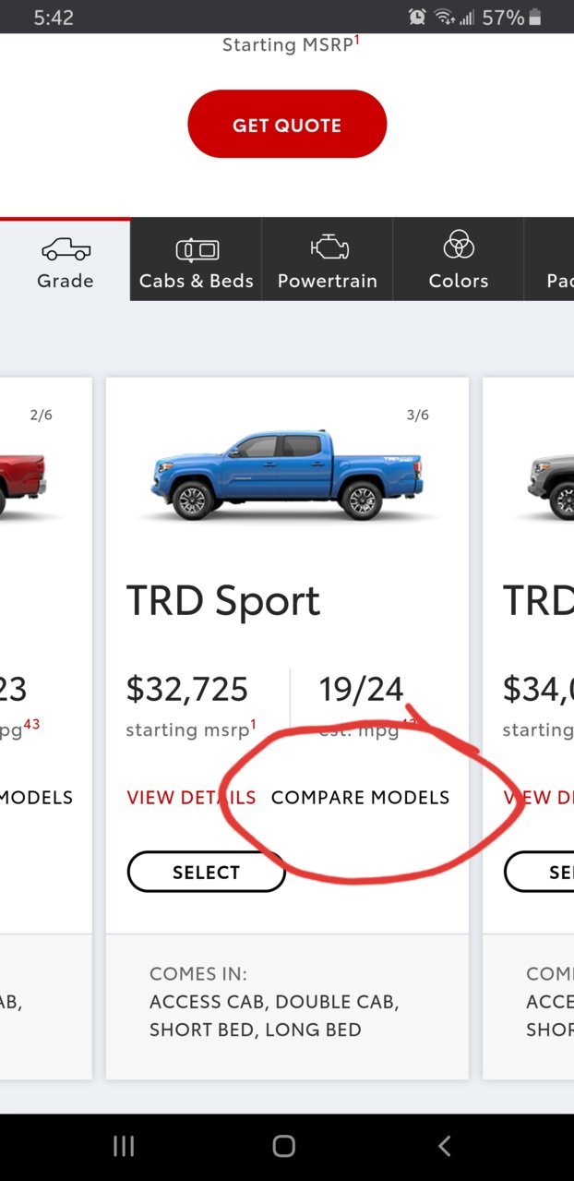Tap the Colors overlapping circles icon
The width and height of the screenshot is (574, 1181).
459,245
